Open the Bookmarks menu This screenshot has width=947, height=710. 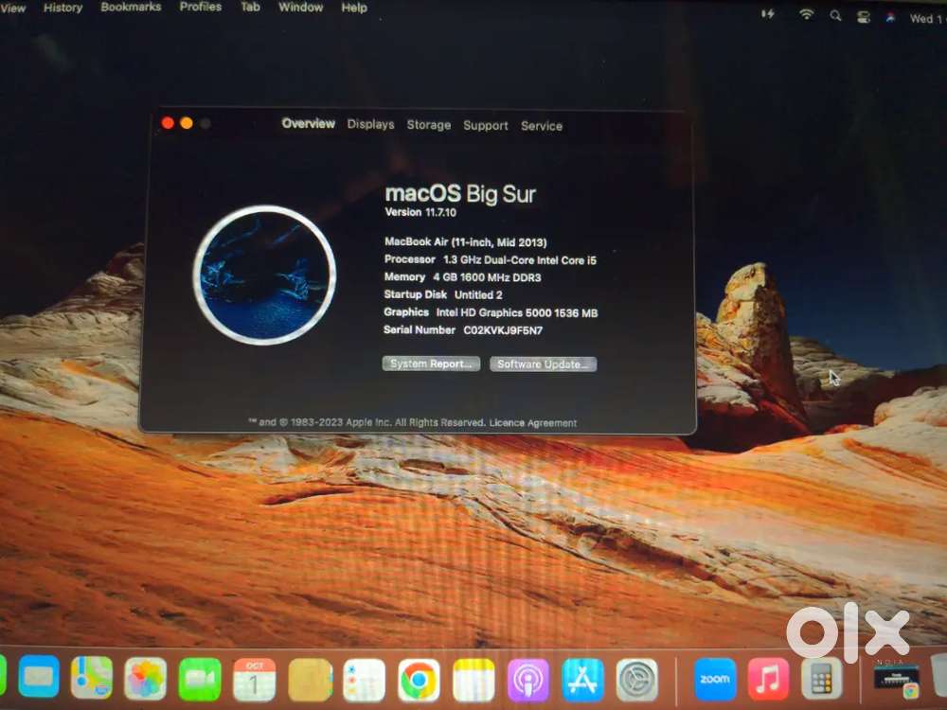[x=131, y=7]
